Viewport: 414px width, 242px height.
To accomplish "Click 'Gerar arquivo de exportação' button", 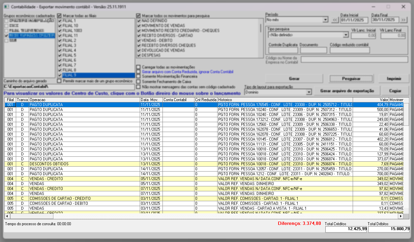I will (x=347, y=91).
